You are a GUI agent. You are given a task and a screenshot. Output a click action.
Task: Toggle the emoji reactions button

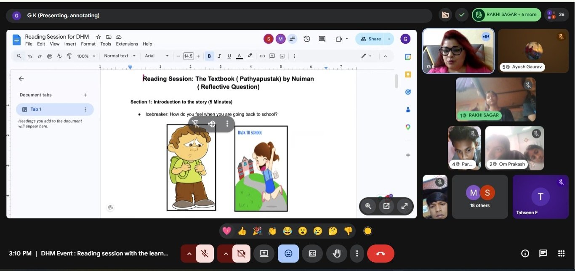tap(288, 253)
